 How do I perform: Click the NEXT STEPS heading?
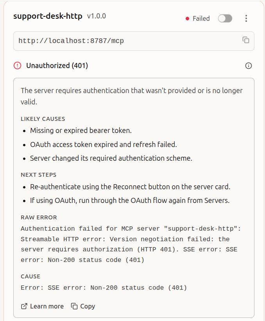click(x=38, y=175)
